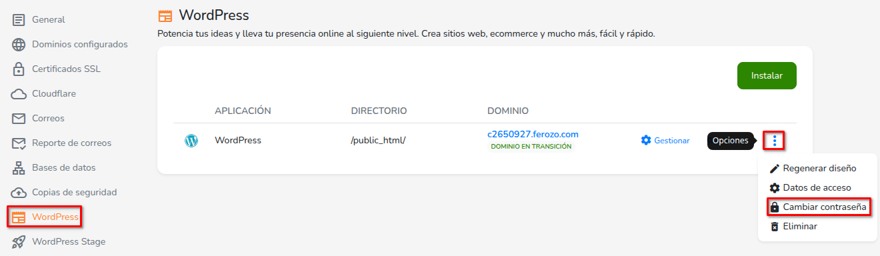Select Datos de acceso menu entry

[x=810, y=188]
